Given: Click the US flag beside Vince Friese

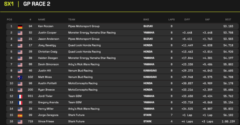Looking at the screenshot, I should [x=20, y=121].
